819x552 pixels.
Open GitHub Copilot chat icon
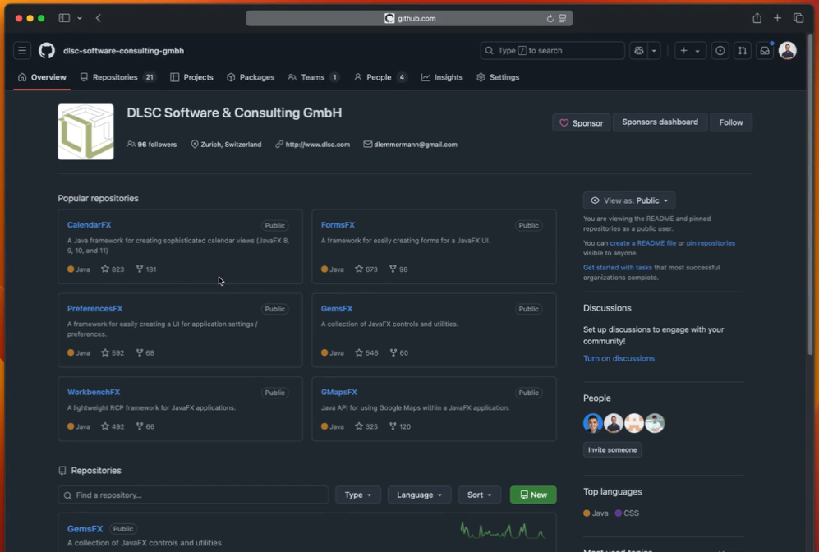pos(638,51)
